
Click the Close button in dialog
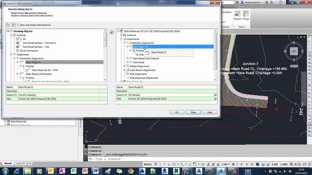[x=193, y=112]
